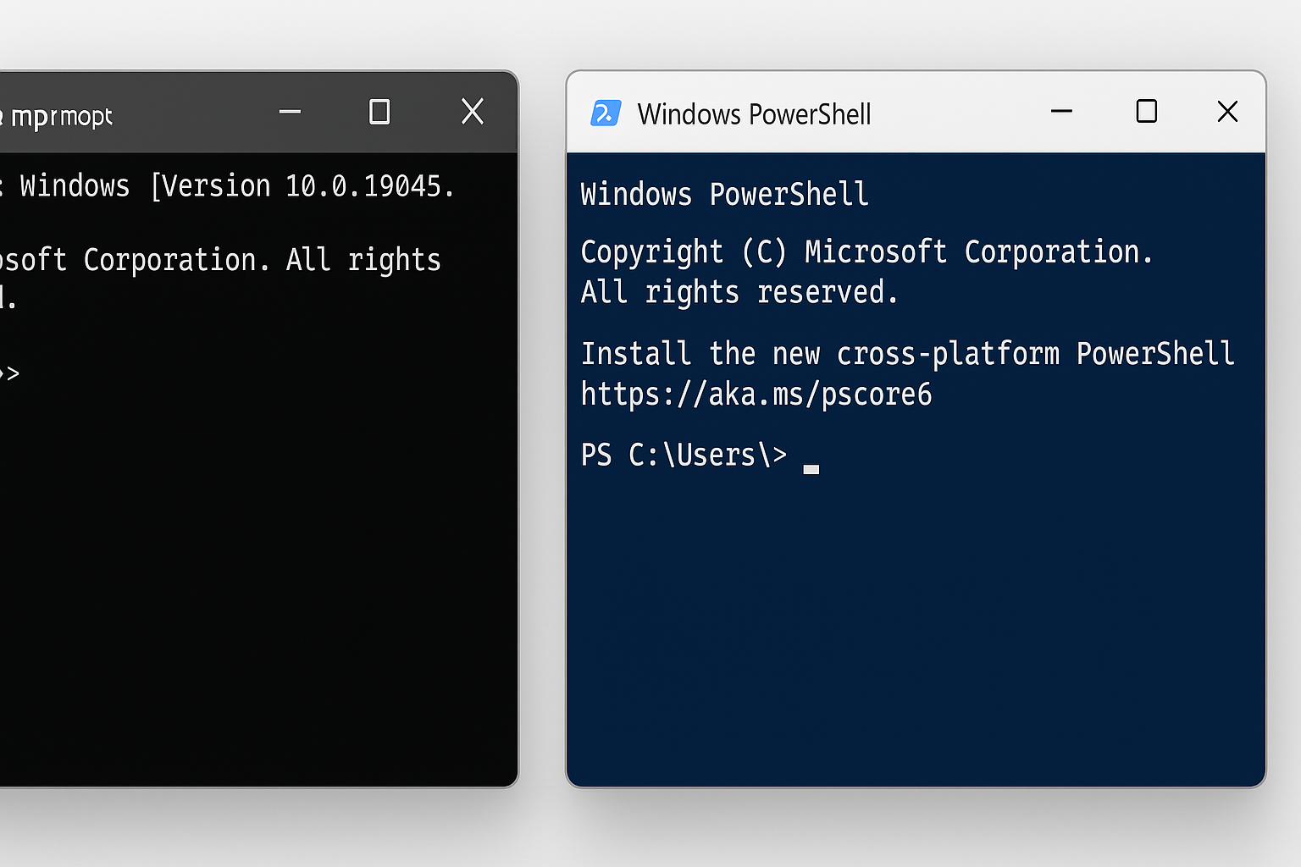Select the "Copyright (C) Microsoft Corporation." line
The image size is (1301, 867).
pyautogui.click(x=866, y=251)
